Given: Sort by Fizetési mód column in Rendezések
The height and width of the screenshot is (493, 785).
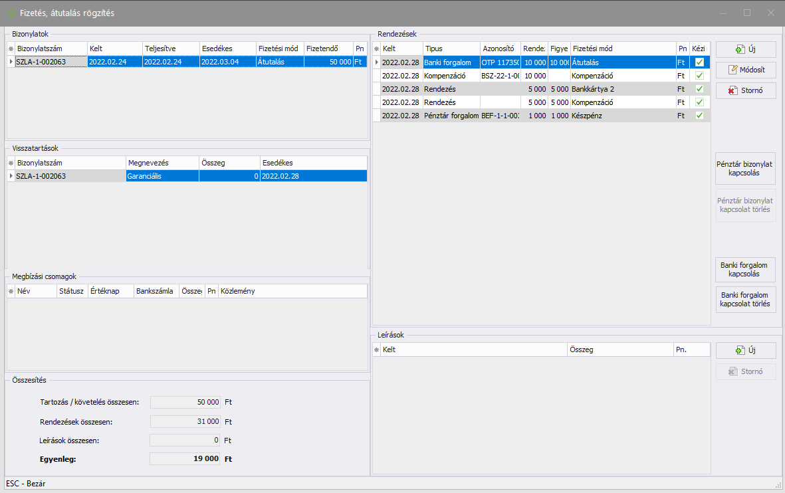Looking at the screenshot, I should point(622,49).
